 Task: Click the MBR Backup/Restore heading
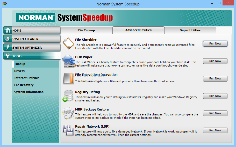92,109
